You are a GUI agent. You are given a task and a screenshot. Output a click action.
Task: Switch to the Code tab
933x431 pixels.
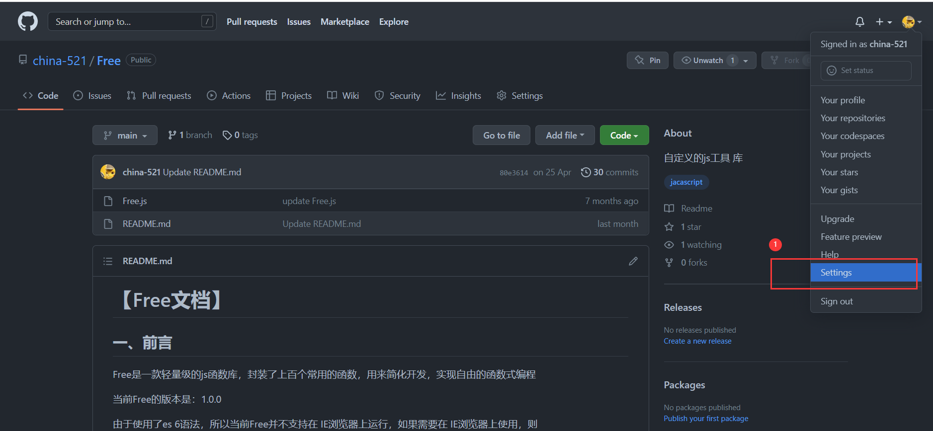point(41,96)
